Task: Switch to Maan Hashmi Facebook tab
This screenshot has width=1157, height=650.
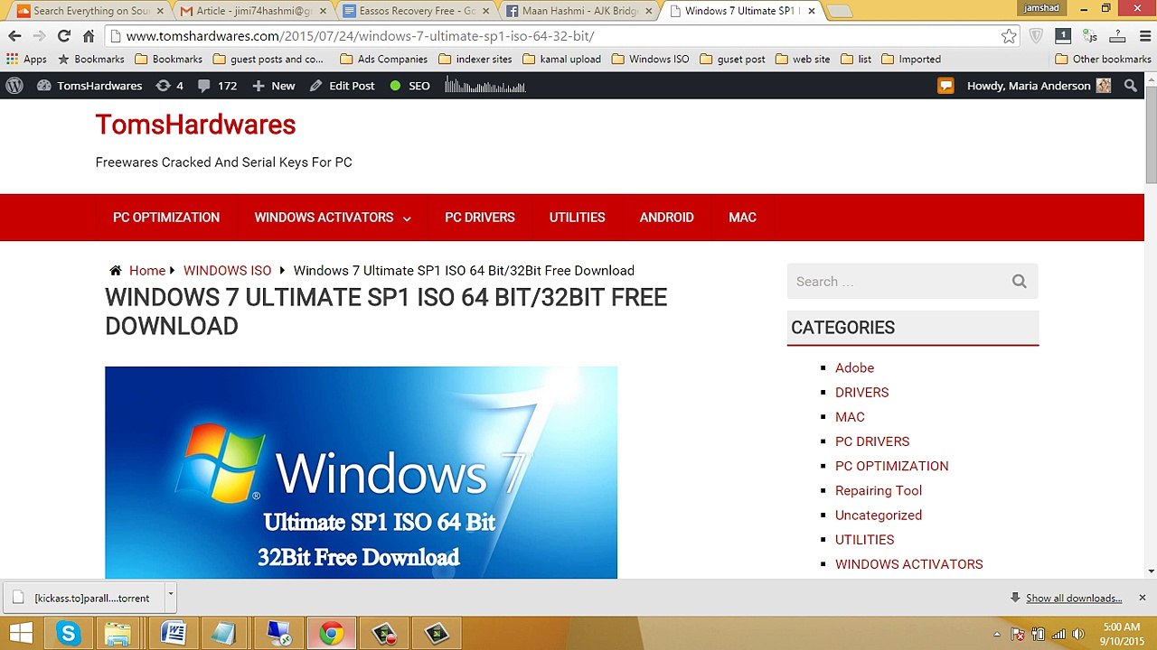Action: [x=578, y=11]
